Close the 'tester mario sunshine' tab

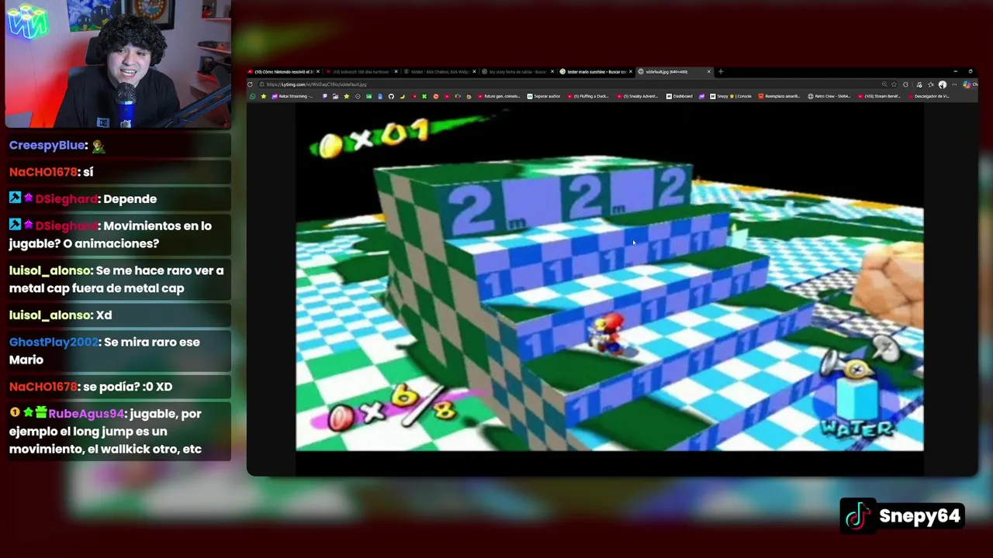(630, 72)
